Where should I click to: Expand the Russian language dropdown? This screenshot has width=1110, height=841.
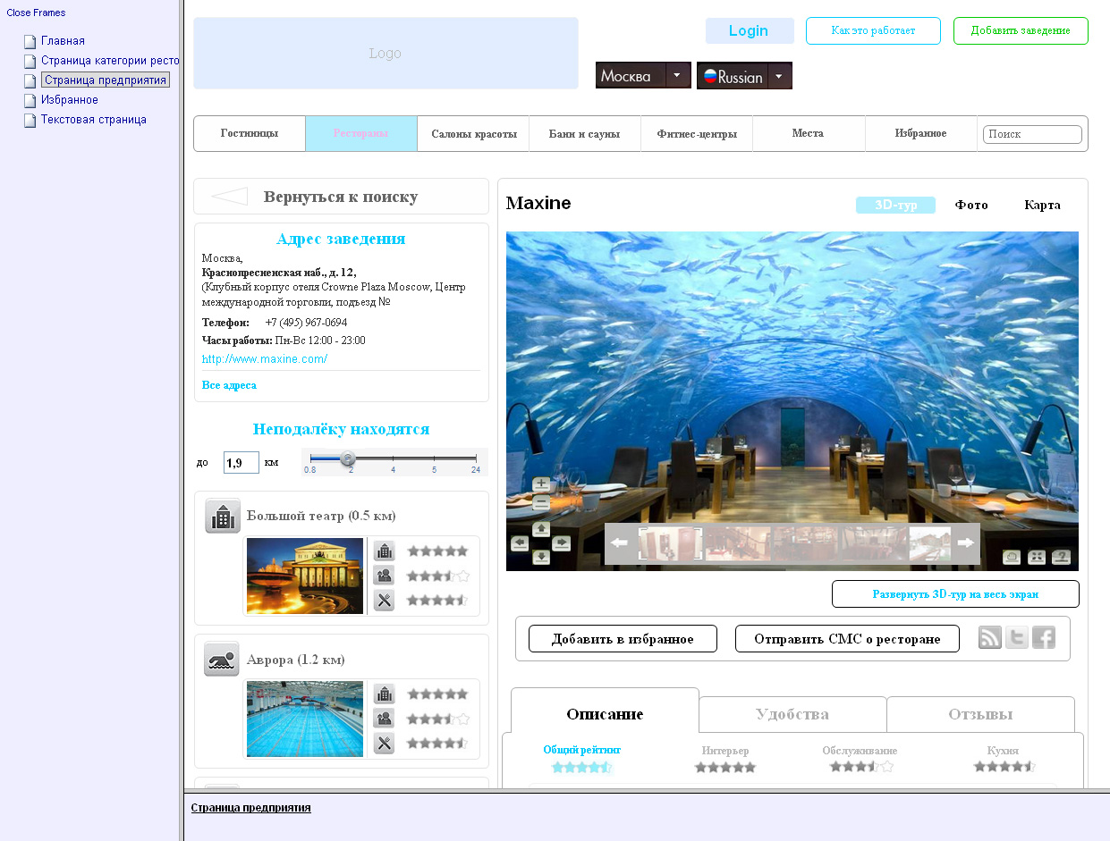click(x=779, y=76)
